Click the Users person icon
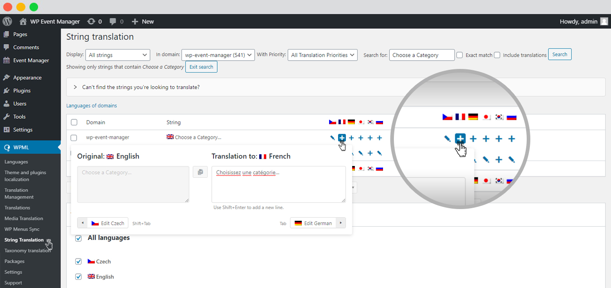The image size is (611, 288). pos(6,103)
